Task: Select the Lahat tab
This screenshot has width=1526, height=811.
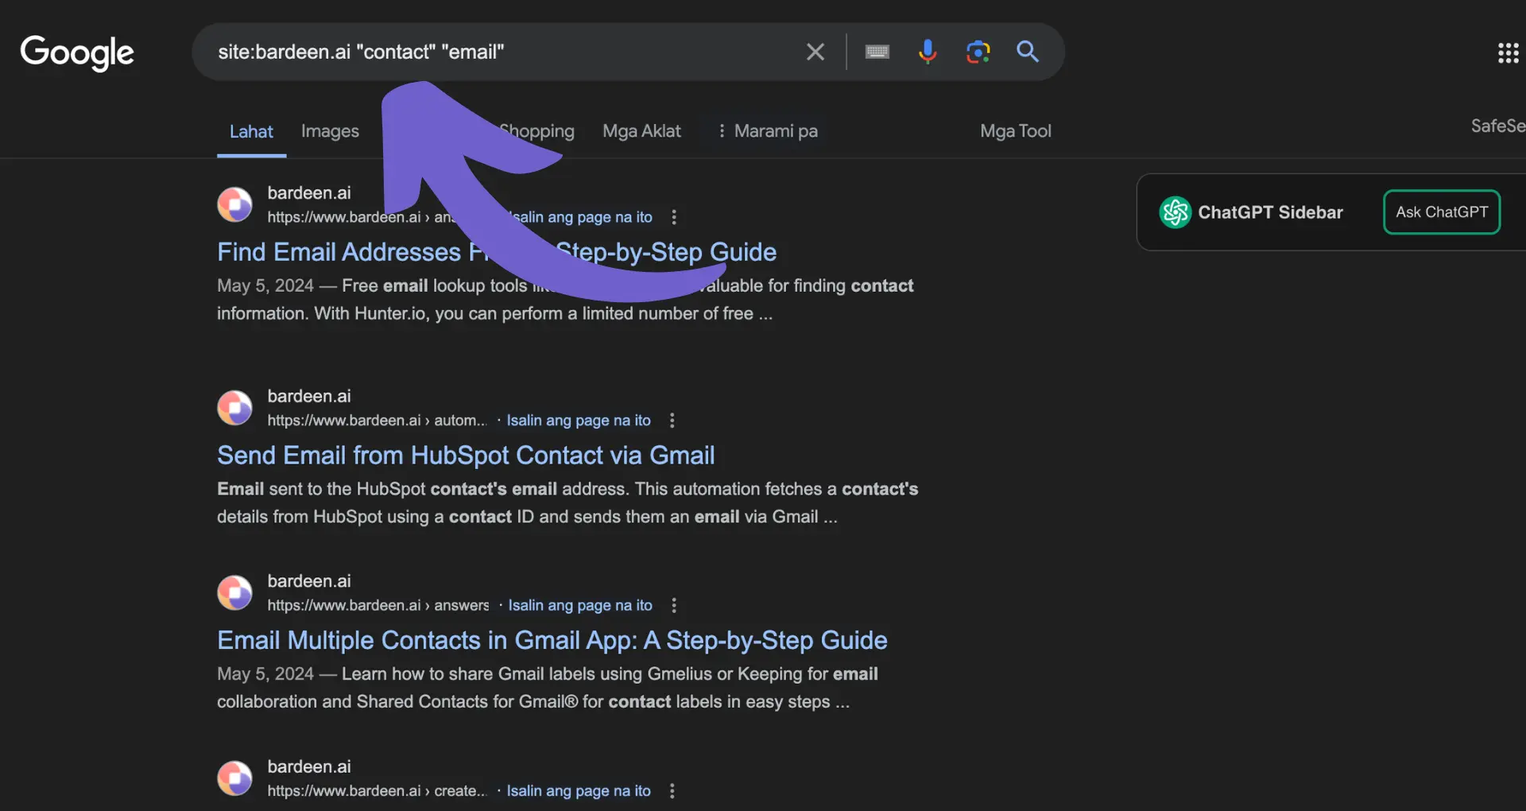Action: click(251, 131)
